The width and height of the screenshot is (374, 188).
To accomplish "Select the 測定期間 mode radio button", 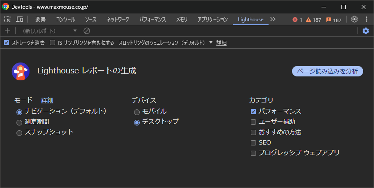I will pos(20,122).
